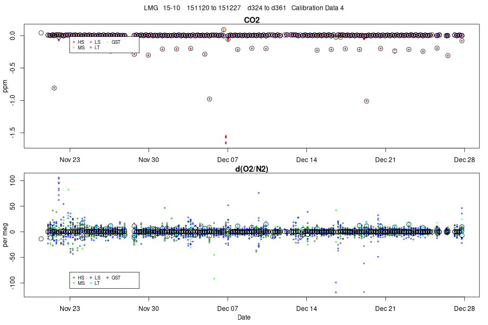Screen dimensions: 488x325
Task: Click the red HS marker in CO2 legend
Action: point(74,42)
